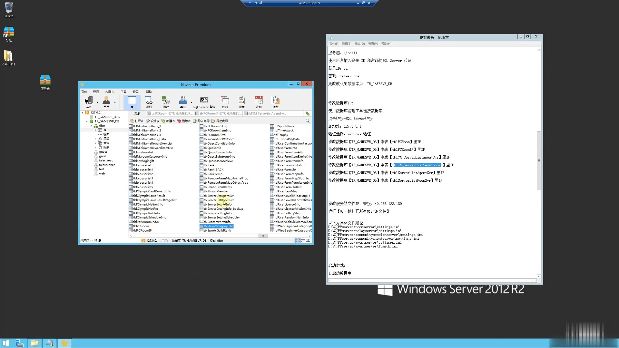Screen dimensions: 619x348
Task: Switch to the tblPCRoomIP tab
Action: (219, 113)
